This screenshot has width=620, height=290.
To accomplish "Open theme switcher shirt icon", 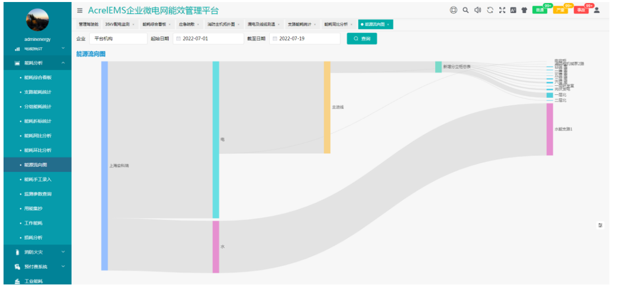I will tap(524, 10).
